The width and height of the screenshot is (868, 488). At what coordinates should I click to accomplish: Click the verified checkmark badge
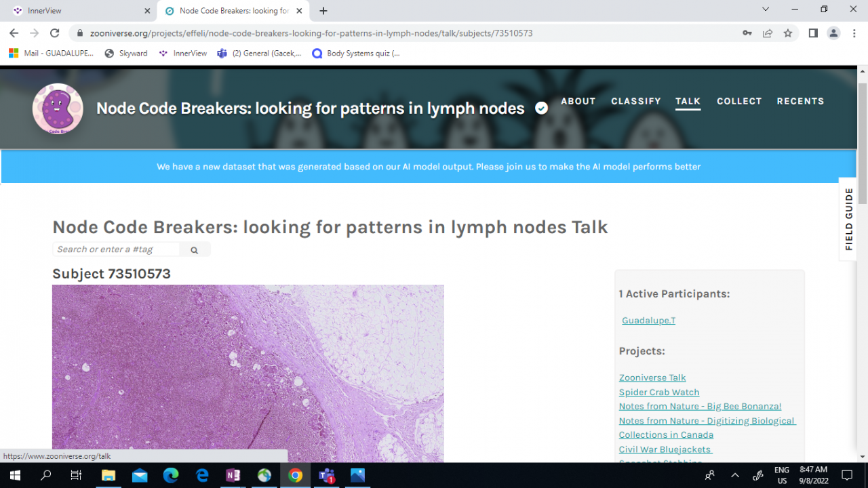541,108
